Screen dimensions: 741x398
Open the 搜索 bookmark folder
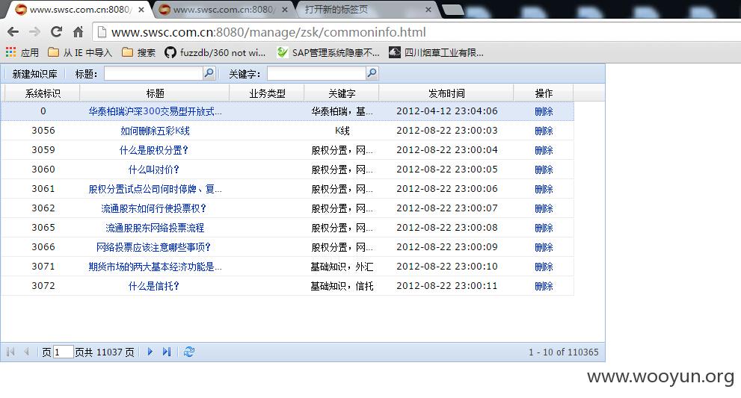tap(139, 52)
